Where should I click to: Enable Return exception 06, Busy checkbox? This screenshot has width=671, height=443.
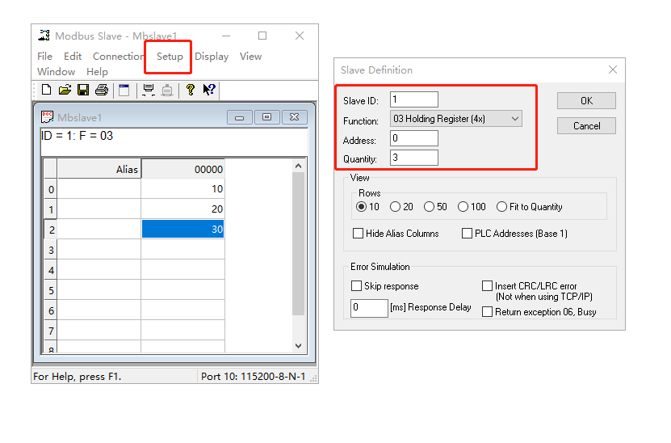click(x=487, y=311)
